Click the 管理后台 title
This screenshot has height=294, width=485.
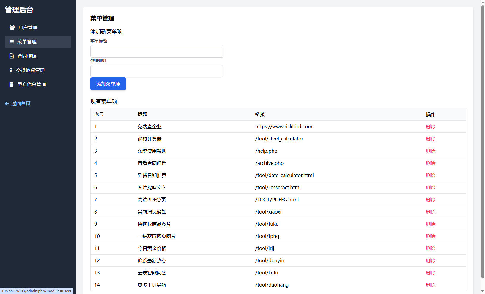19,10
